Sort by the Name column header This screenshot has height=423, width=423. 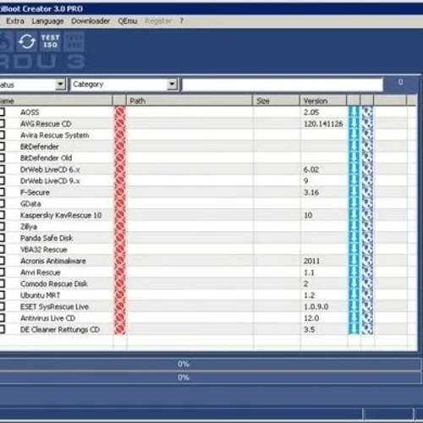pyautogui.click(x=56, y=101)
